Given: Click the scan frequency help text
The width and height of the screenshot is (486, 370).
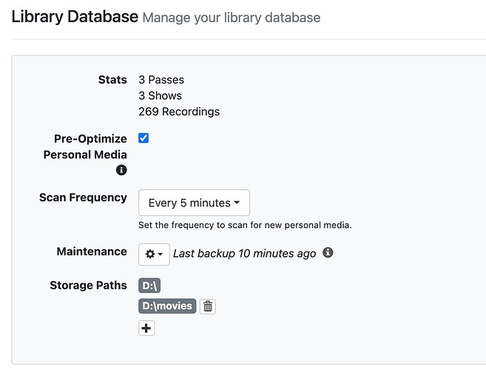Looking at the screenshot, I should (x=245, y=225).
